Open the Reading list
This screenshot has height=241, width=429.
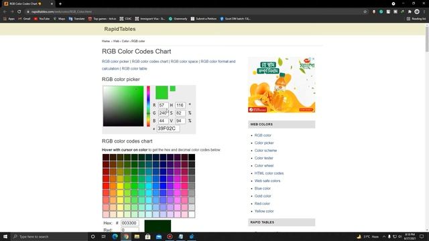(x=416, y=19)
